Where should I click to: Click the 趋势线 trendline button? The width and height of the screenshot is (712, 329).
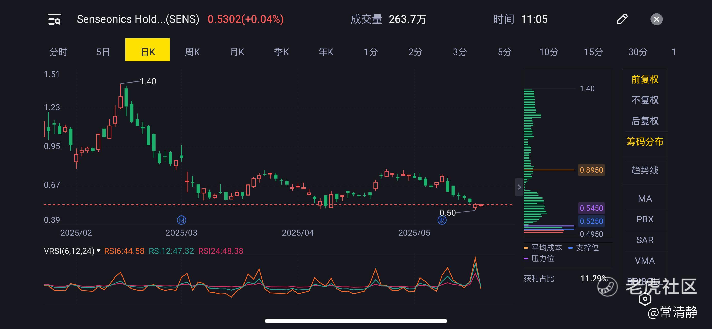(x=645, y=170)
